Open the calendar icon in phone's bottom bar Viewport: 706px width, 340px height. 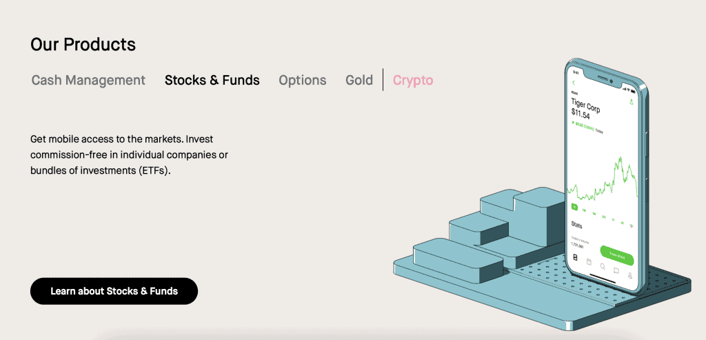coord(589,261)
